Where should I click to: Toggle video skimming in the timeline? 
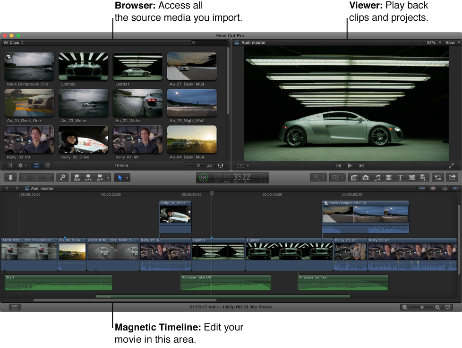(x=422, y=188)
